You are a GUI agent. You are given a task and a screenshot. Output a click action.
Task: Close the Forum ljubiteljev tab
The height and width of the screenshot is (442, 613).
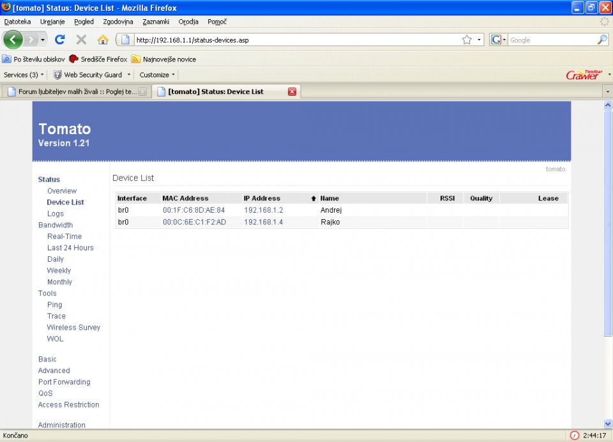pyautogui.click(x=142, y=91)
